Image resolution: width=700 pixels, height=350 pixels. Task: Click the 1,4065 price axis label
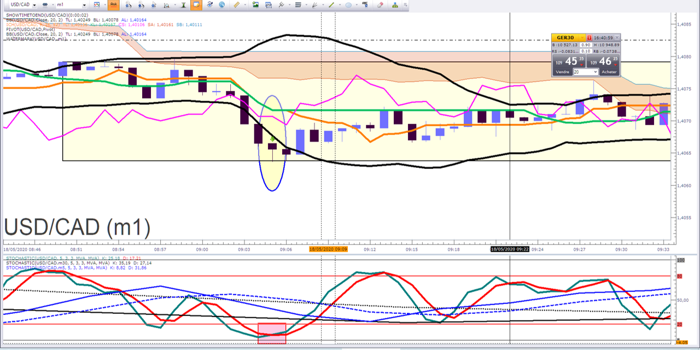pos(684,153)
